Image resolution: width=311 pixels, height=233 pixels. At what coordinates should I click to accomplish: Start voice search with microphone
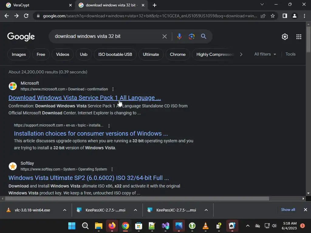pos(179,36)
